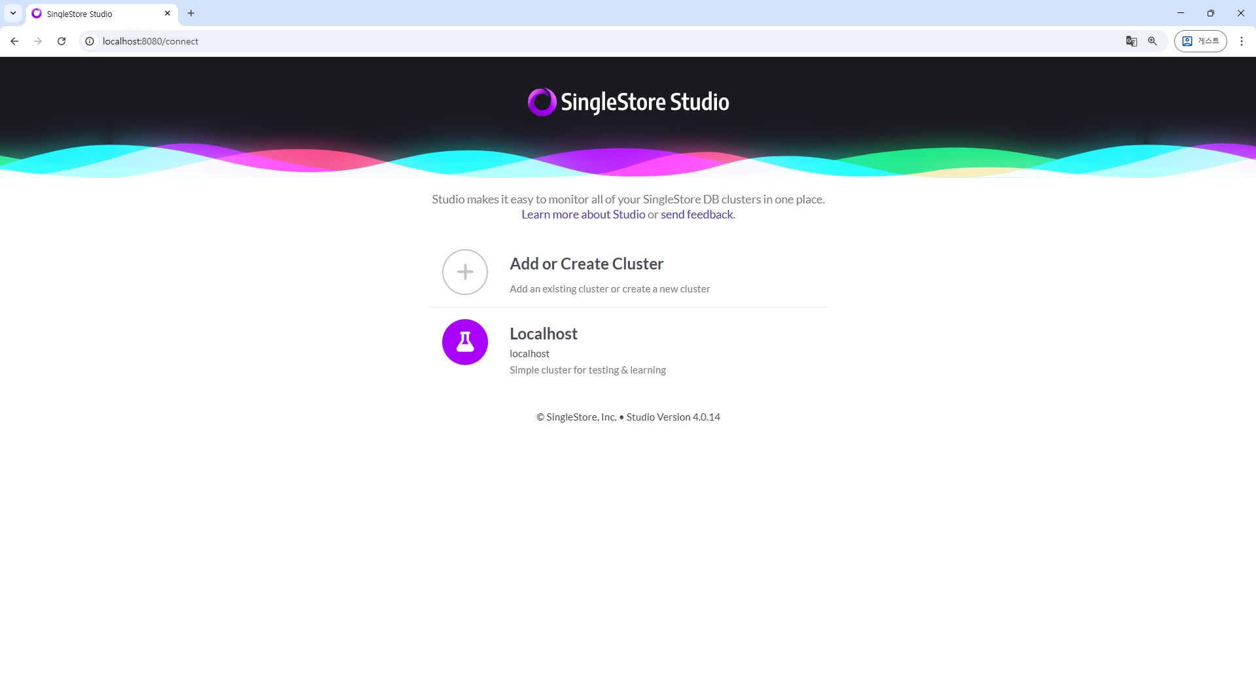Open the send feedback link
Viewport: 1256px width, 675px height.
click(697, 215)
